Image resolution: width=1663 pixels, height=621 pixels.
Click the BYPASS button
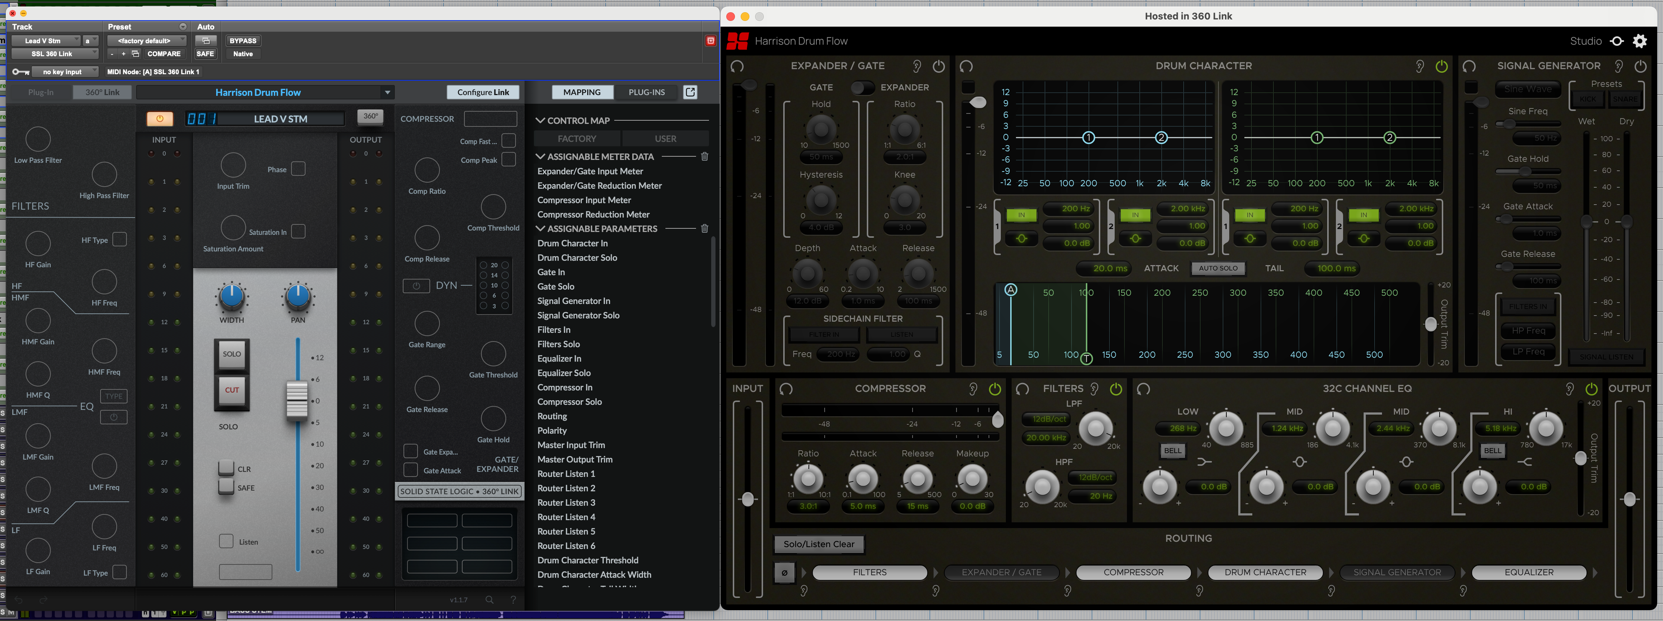tap(243, 41)
